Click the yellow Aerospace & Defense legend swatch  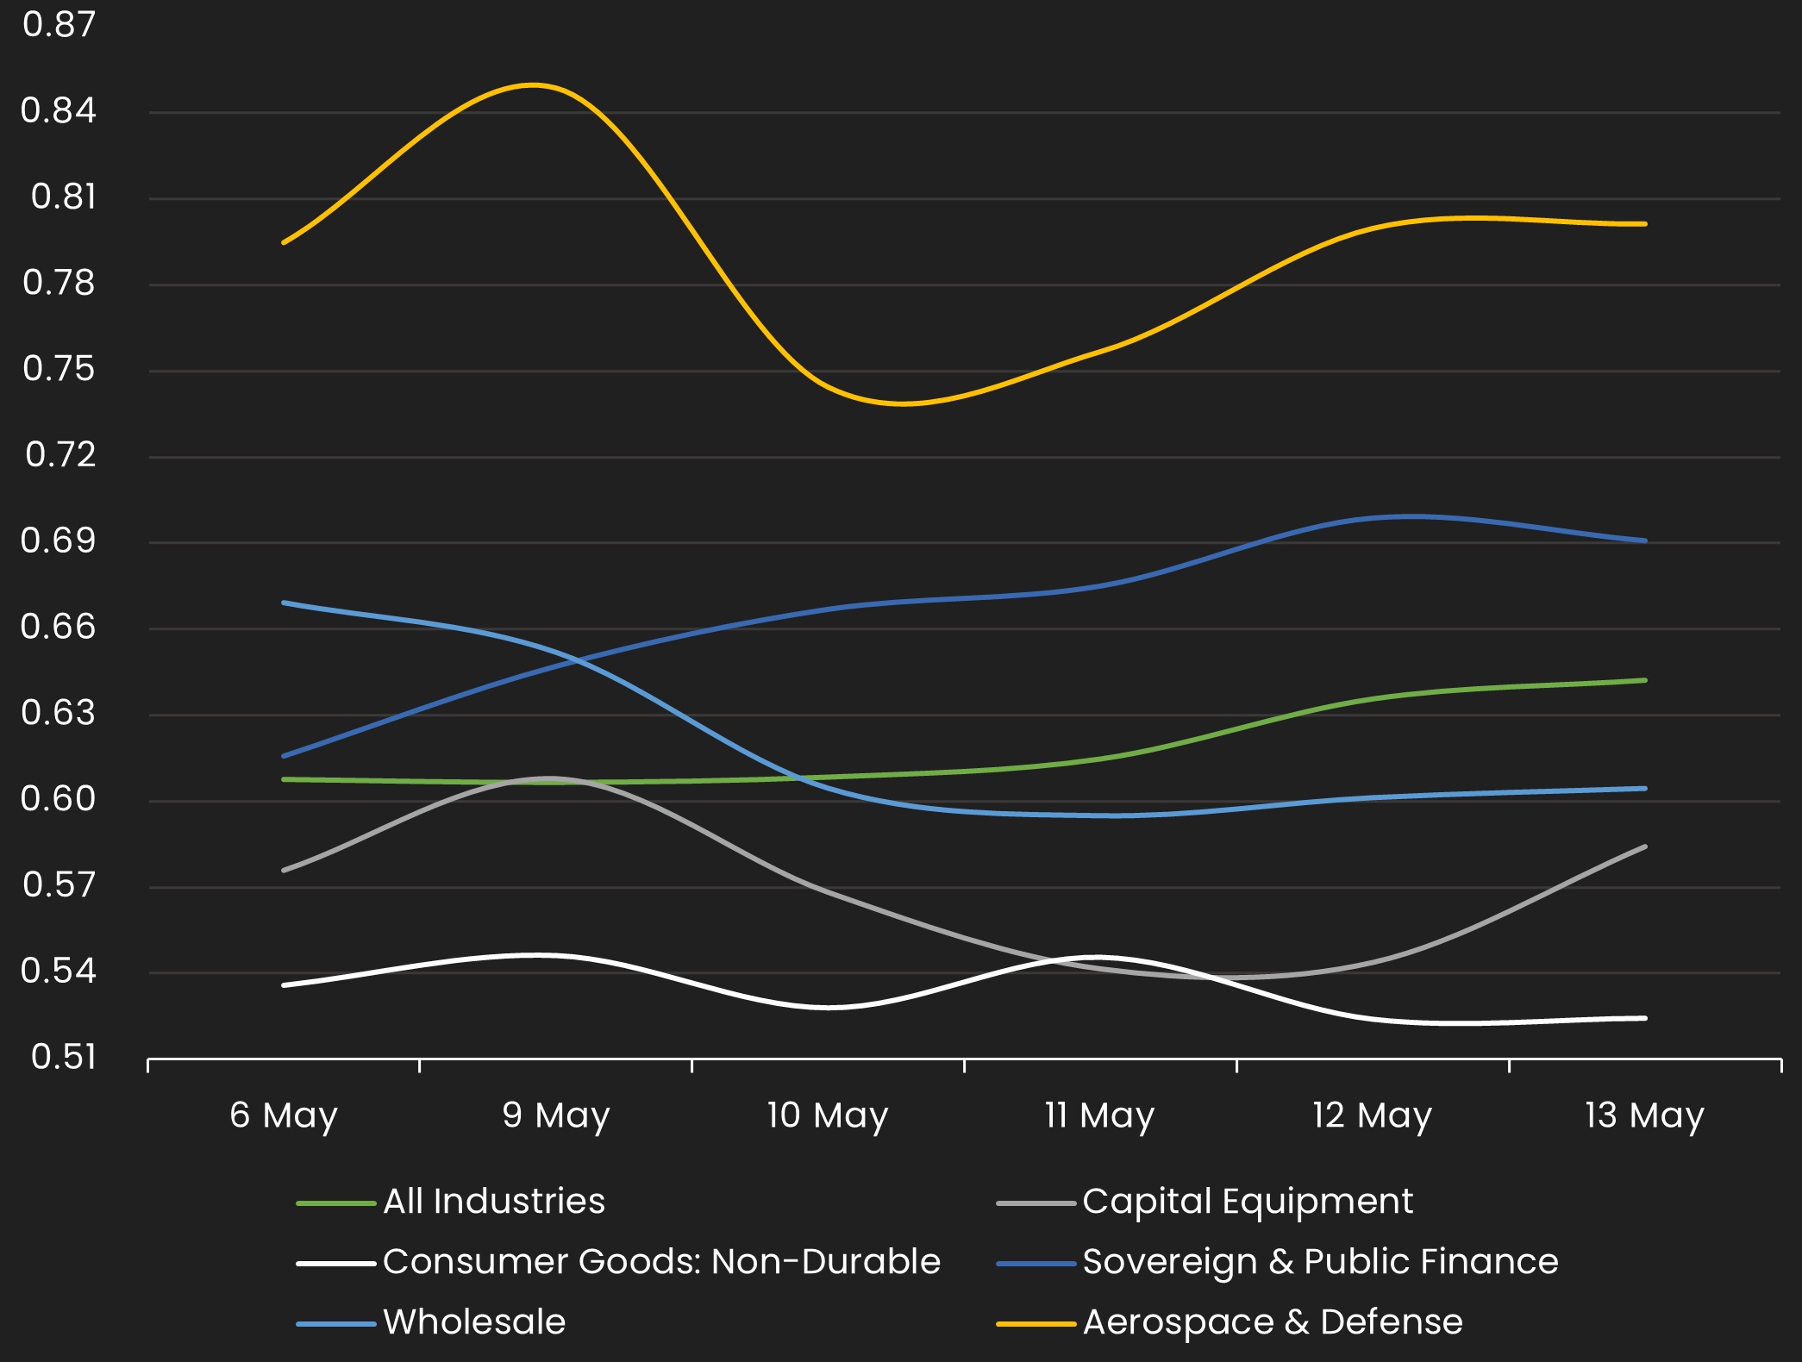[x=1036, y=1324]
